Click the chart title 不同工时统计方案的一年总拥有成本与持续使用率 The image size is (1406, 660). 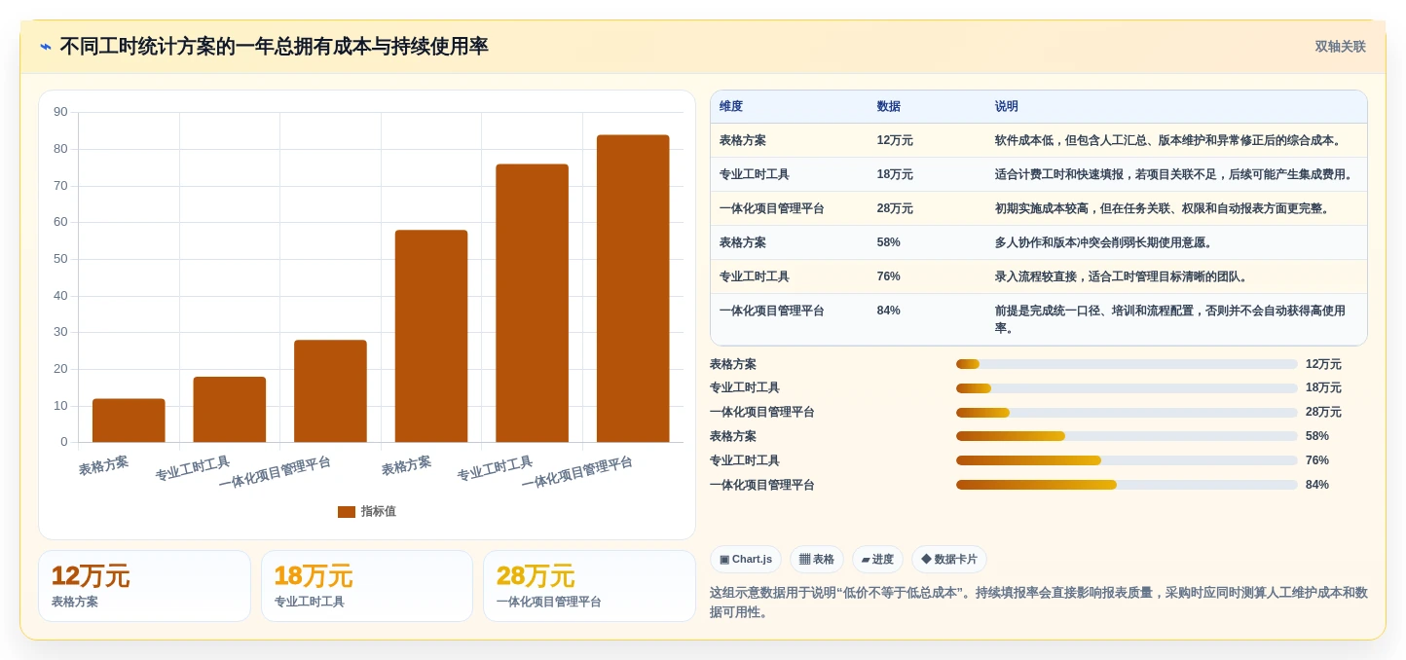[274, 47]
